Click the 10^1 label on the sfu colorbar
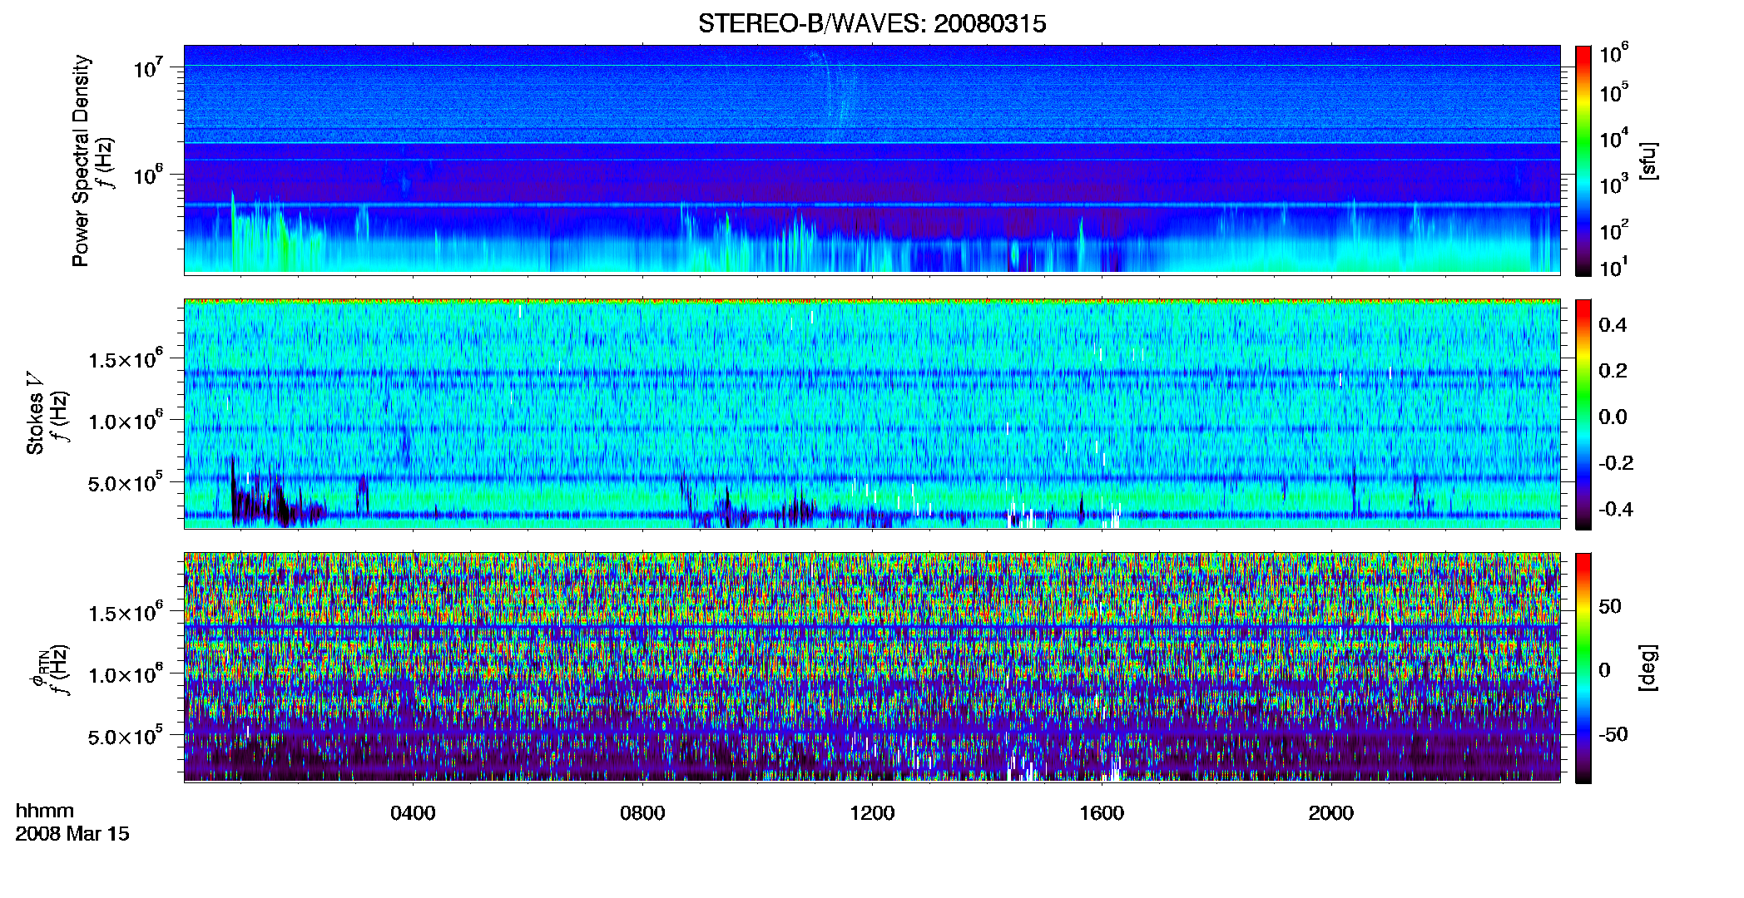The image size is (1744, 898). 1613,268
